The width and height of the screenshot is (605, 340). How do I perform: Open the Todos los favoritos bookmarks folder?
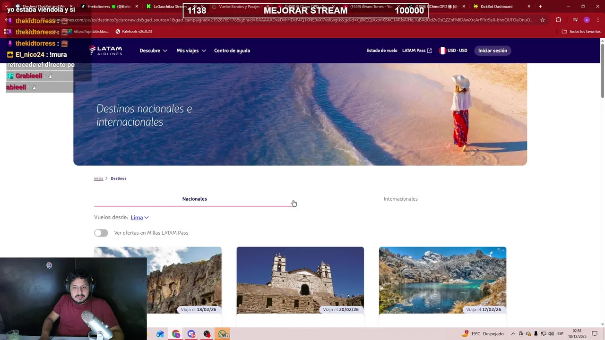(x=581, y=31)
